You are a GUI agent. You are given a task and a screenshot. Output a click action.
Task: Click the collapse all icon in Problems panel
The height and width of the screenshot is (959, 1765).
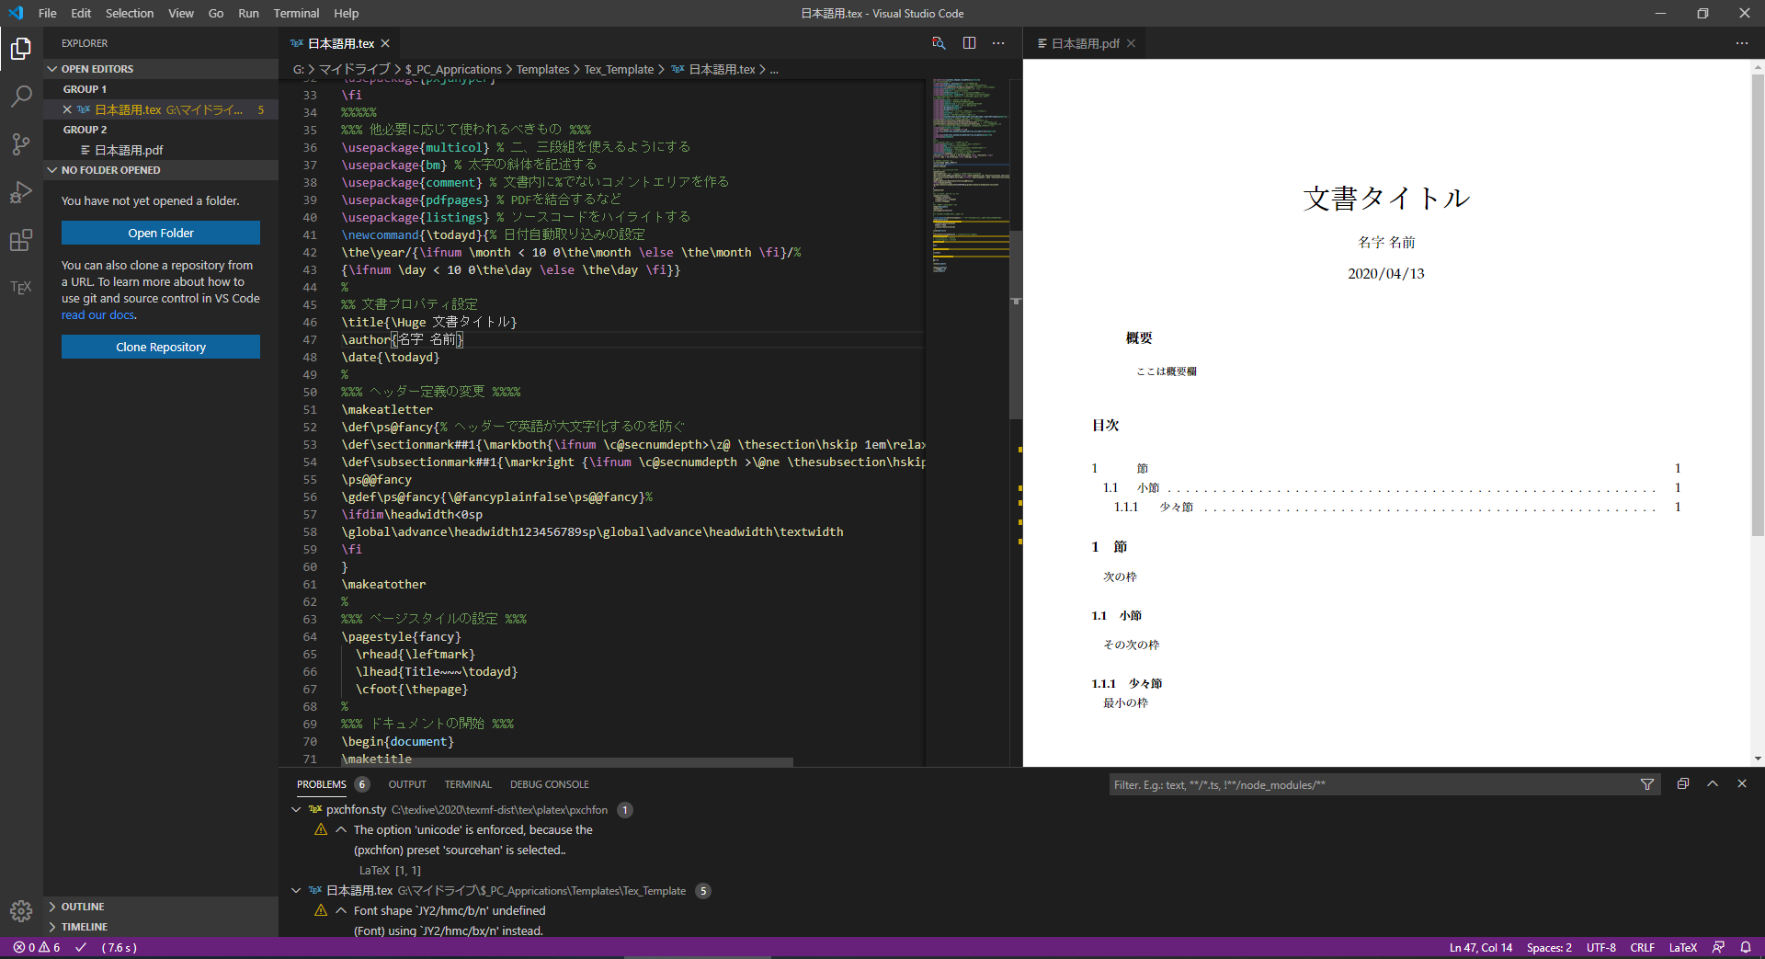point(1683,784)
